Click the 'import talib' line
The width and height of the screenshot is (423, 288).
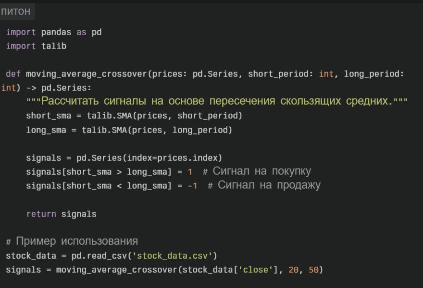click(x=36, y=46)
